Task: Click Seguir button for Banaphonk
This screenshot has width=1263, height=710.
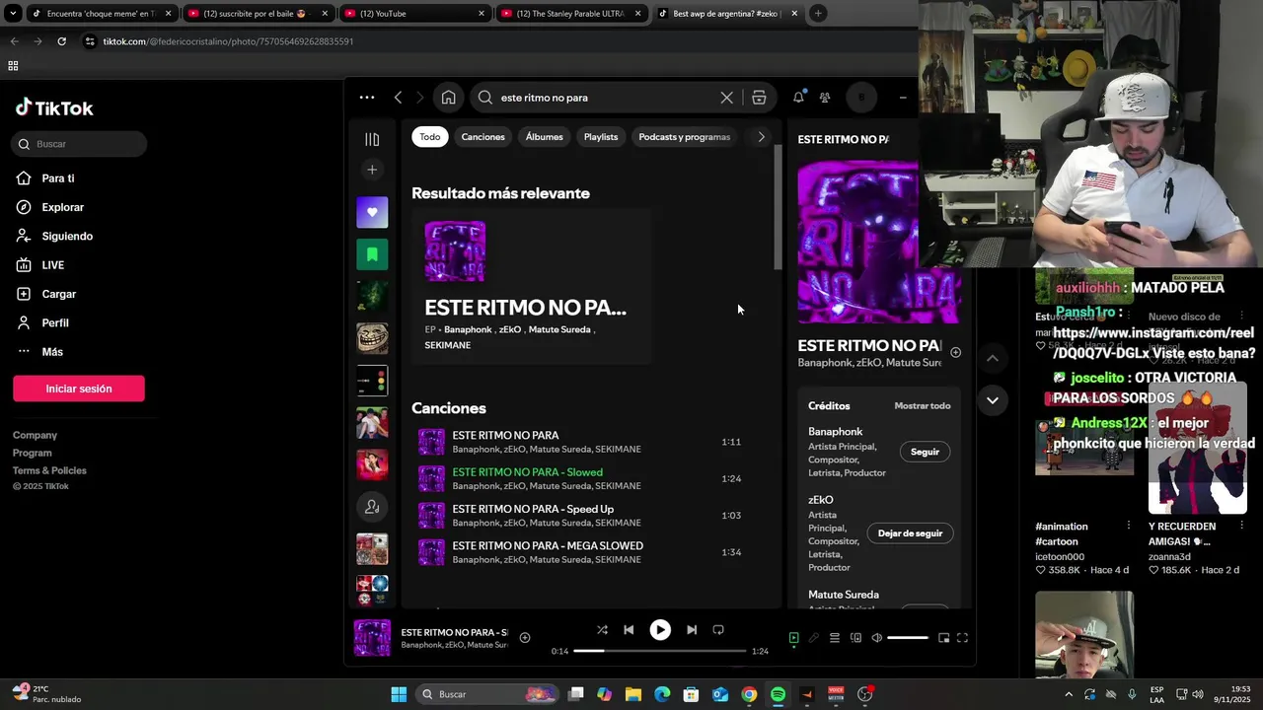Action: pos(926,452)
